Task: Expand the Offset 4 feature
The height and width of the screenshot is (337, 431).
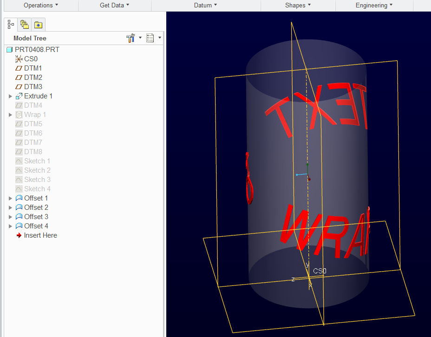Action: point(10,227)
